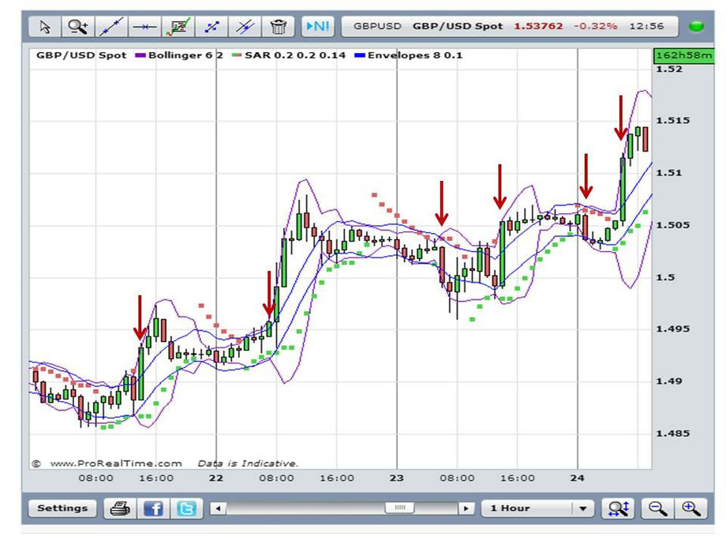The image size is (726, 545).
Task: Click the -0.32% change value
Action: click(x=596, y=26)
